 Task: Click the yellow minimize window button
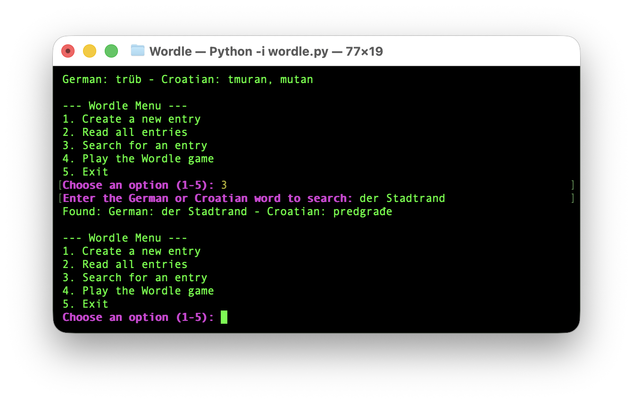pos(90,51)
